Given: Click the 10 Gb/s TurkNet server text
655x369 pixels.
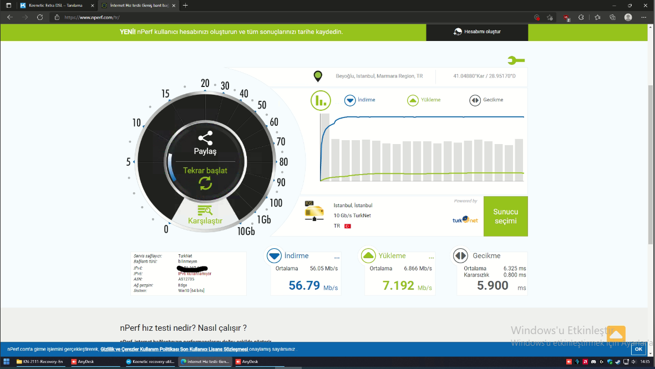Looking at the screenshot, I should click(352, 216).
